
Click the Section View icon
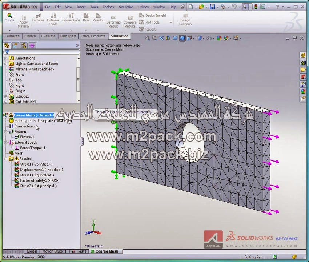point(168,38)
